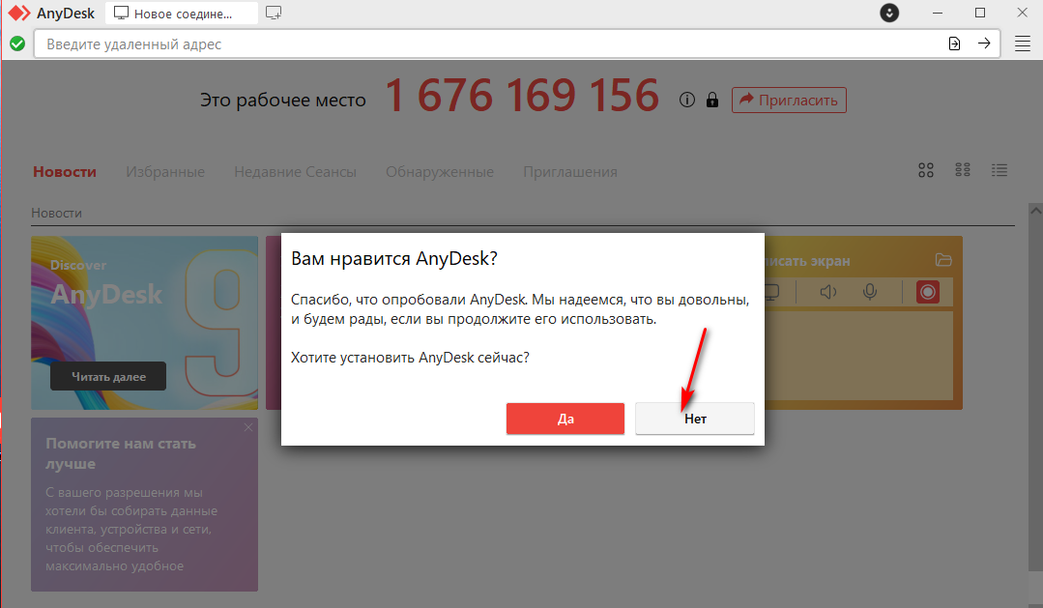Click the 'Это рабочее место' label
This screenshot has width=1043, height=608.
click(282, 100)
